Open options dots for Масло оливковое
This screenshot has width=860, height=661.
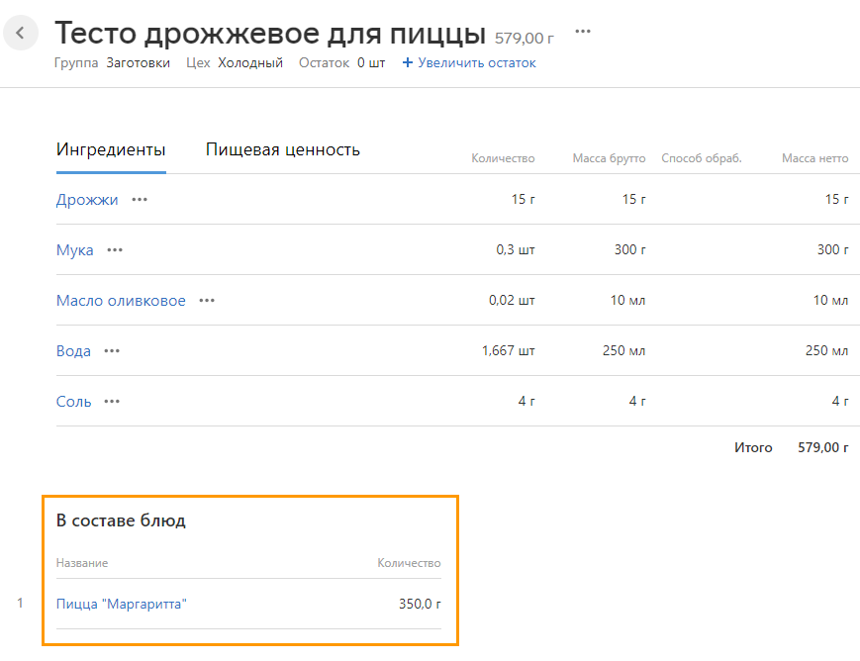[207, 301]
